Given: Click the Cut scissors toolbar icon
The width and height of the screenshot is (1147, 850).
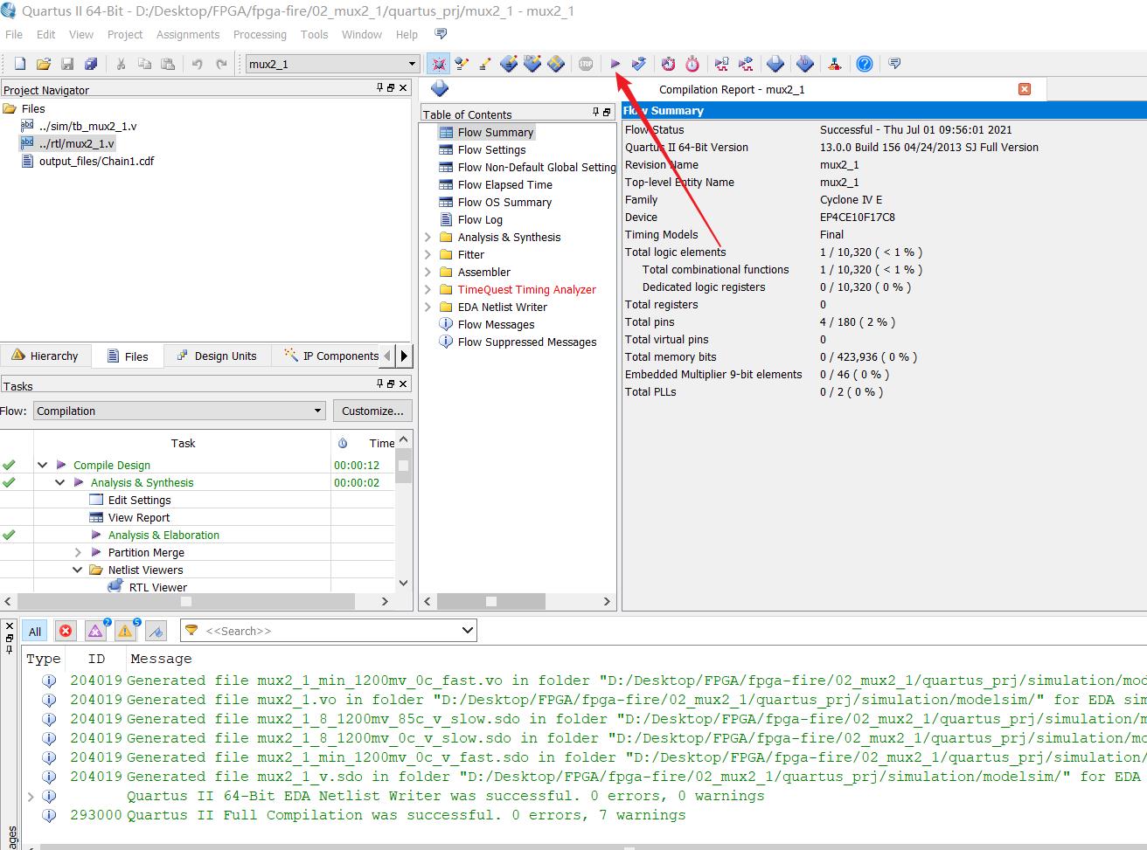Looking at the screenshot, I should pos(121,64).
